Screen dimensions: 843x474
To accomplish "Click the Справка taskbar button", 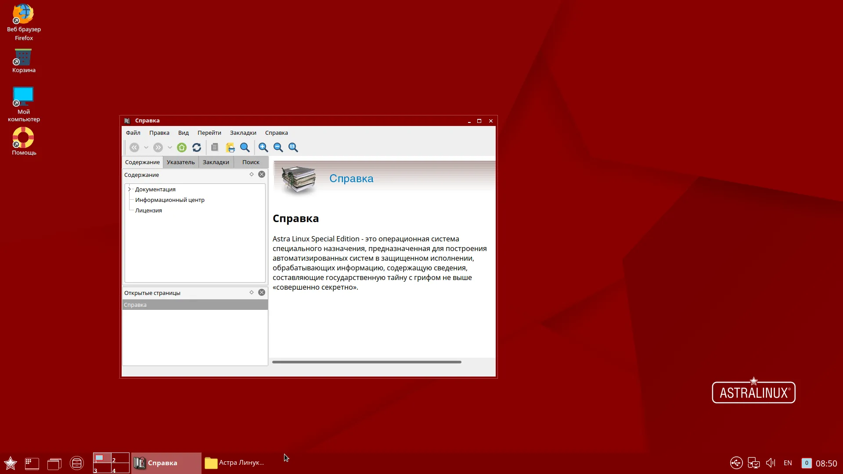I will pos(166,463).
